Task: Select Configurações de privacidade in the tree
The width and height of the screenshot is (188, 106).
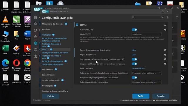Action: pos(55,91)
